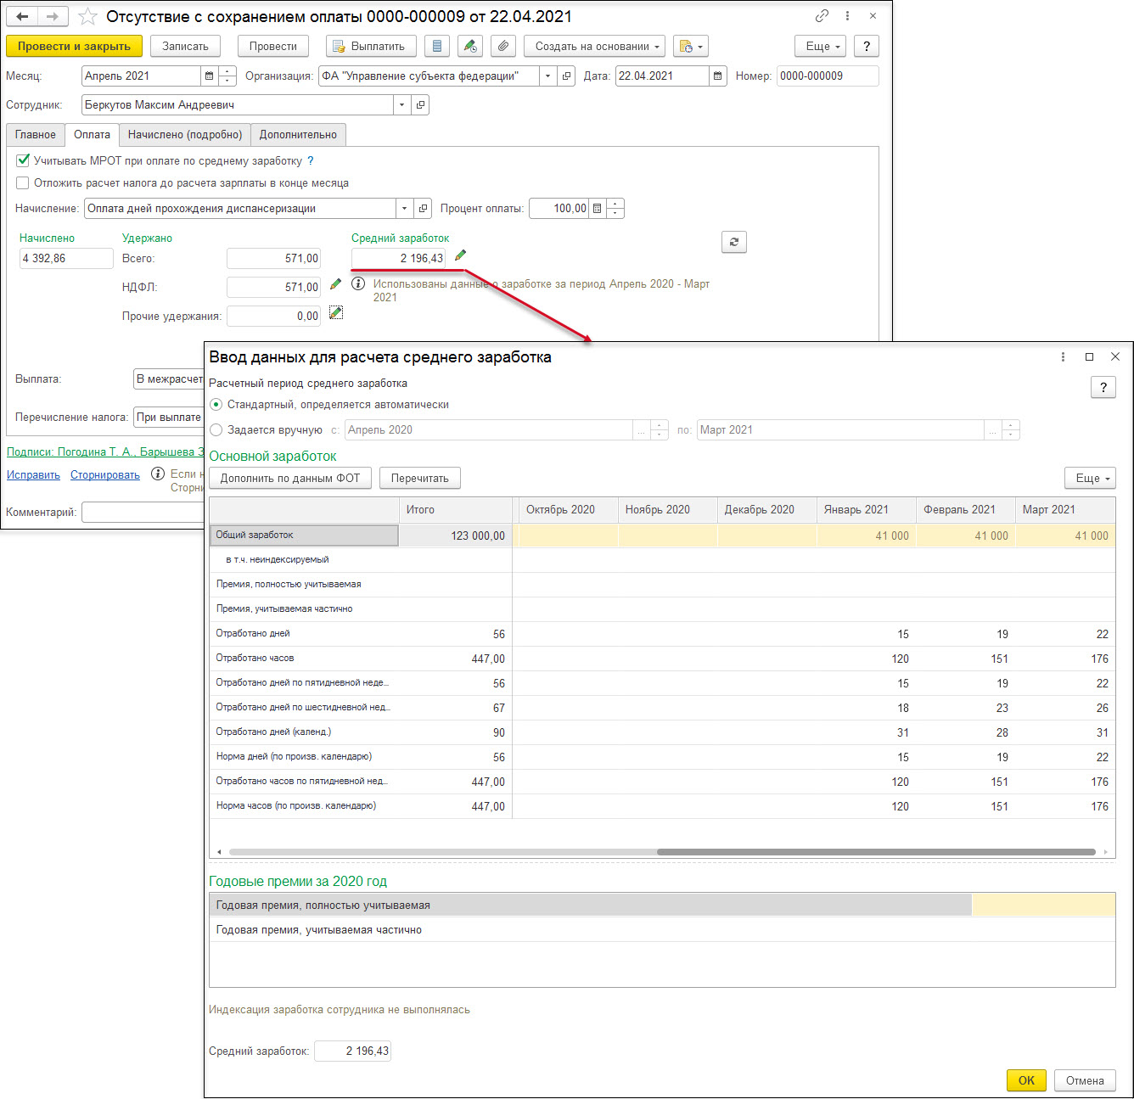
Task: Select Задается вручную period option
Action: pos(216,429)
